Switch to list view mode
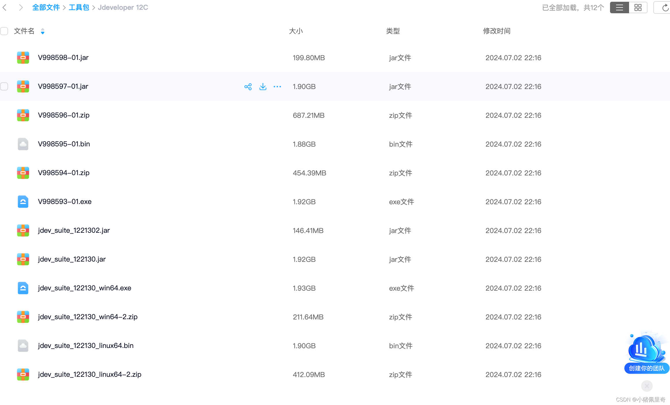 619,7
